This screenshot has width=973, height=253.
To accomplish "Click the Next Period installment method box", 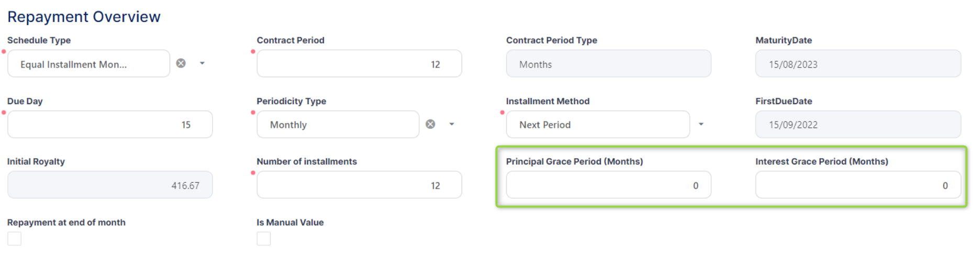I will (x=597, y=125).
